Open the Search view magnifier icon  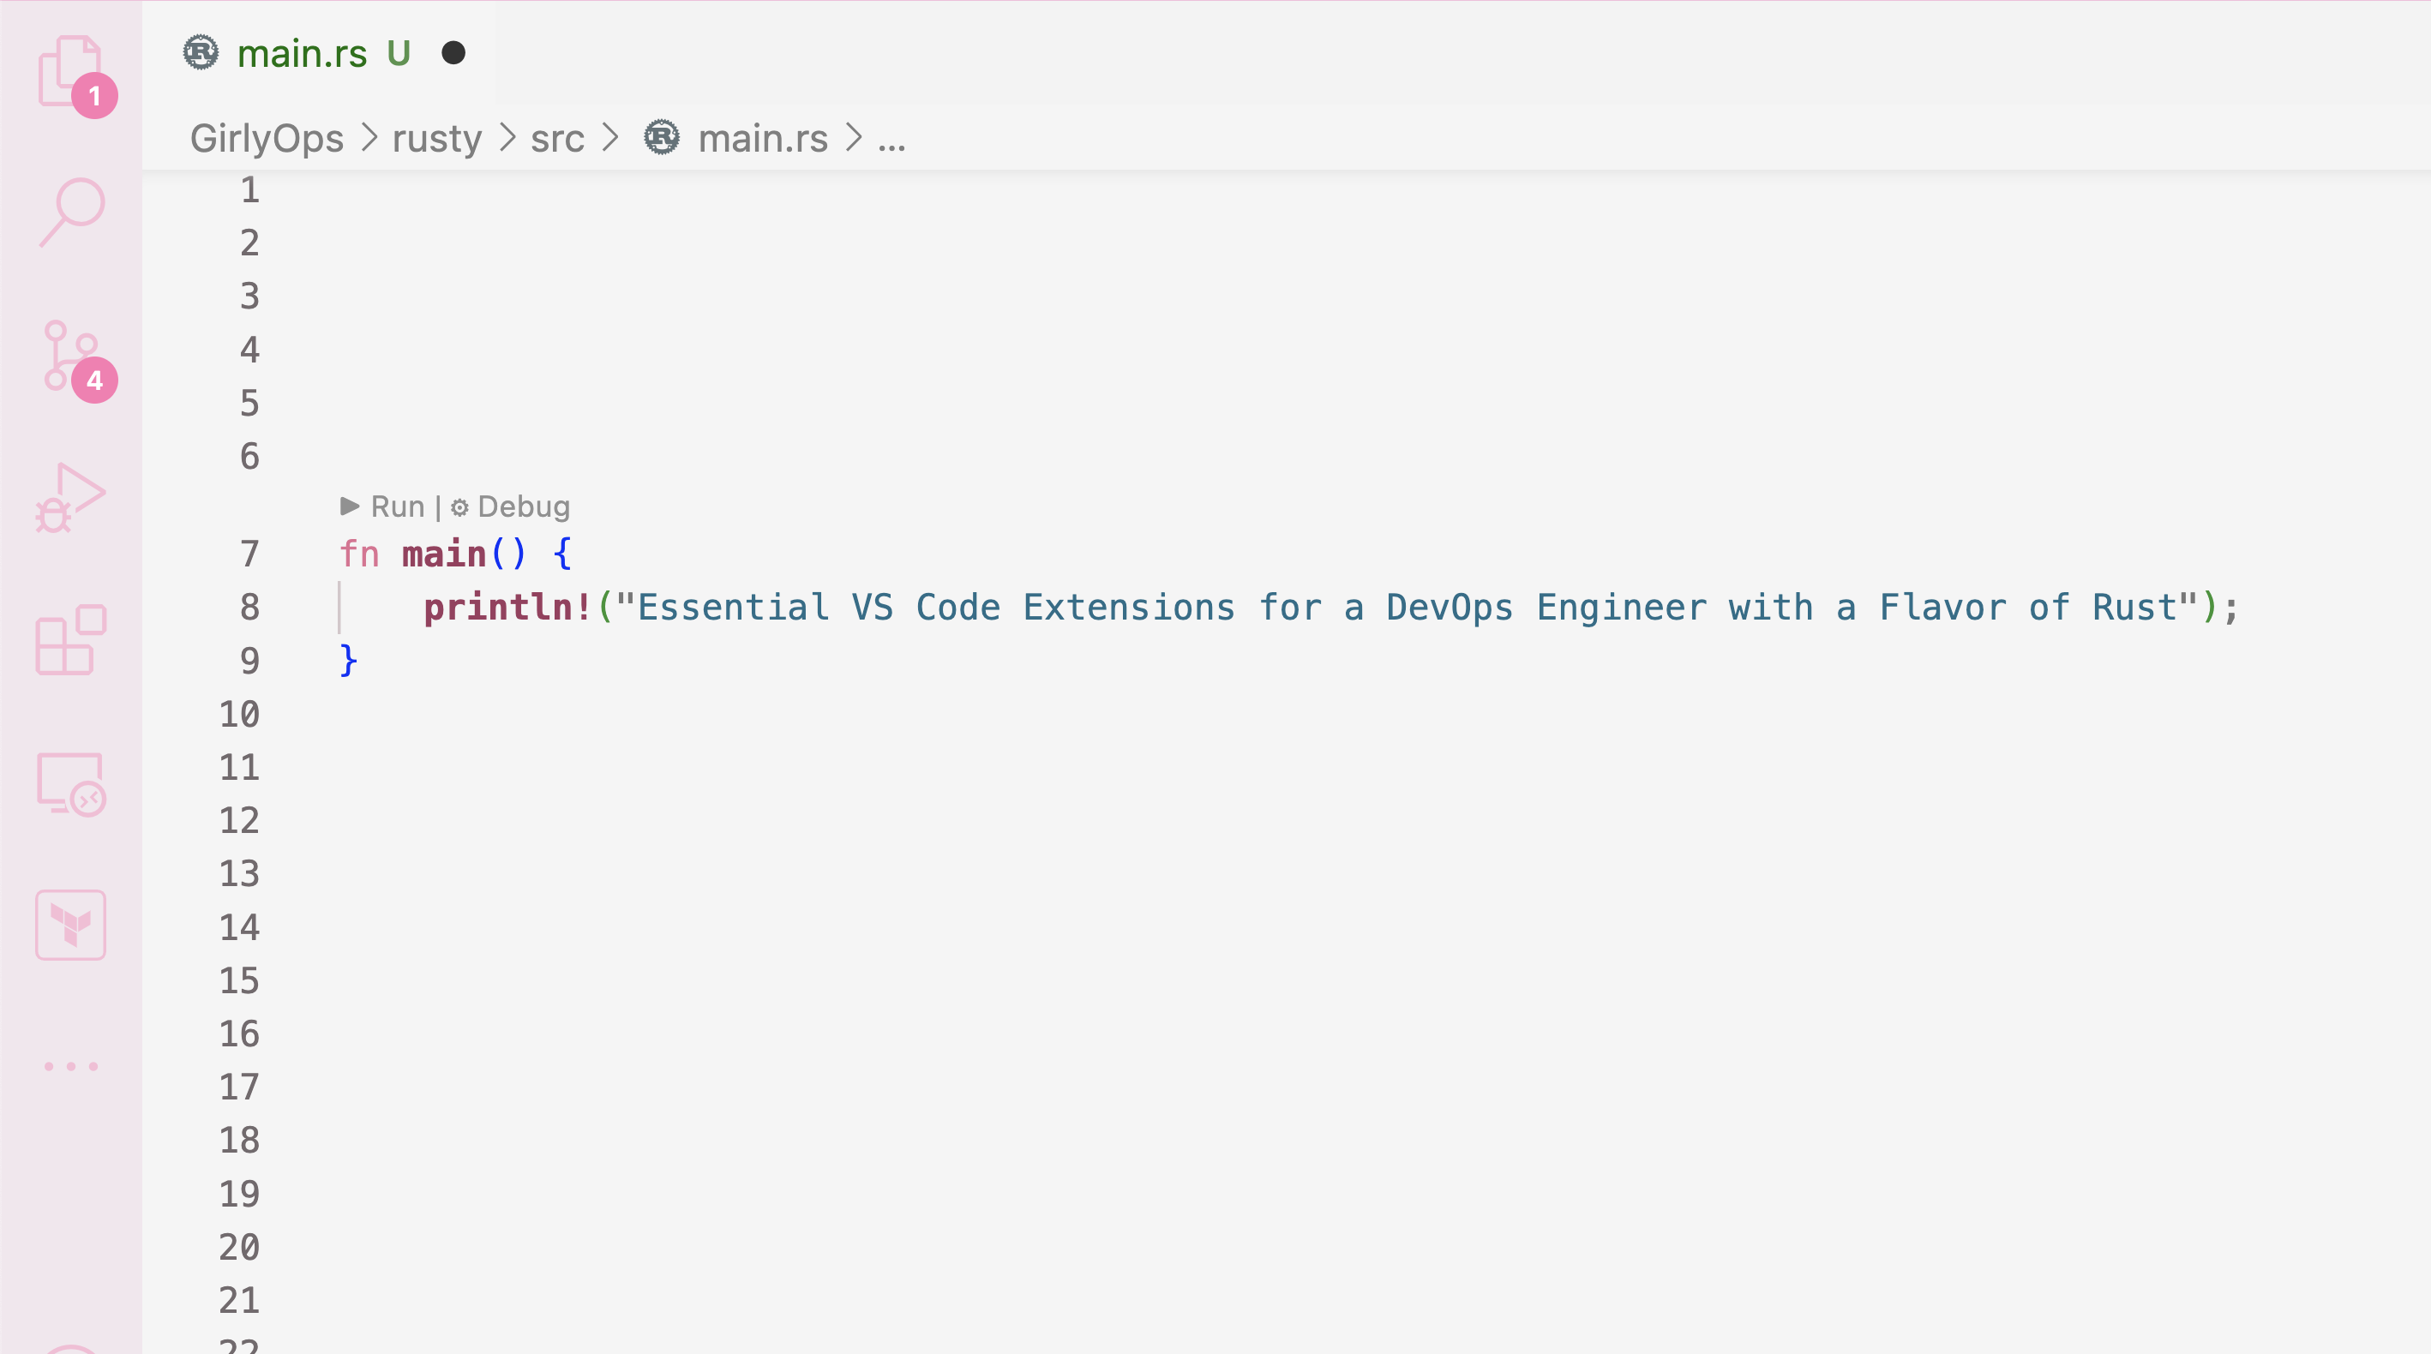click(72, 213)
